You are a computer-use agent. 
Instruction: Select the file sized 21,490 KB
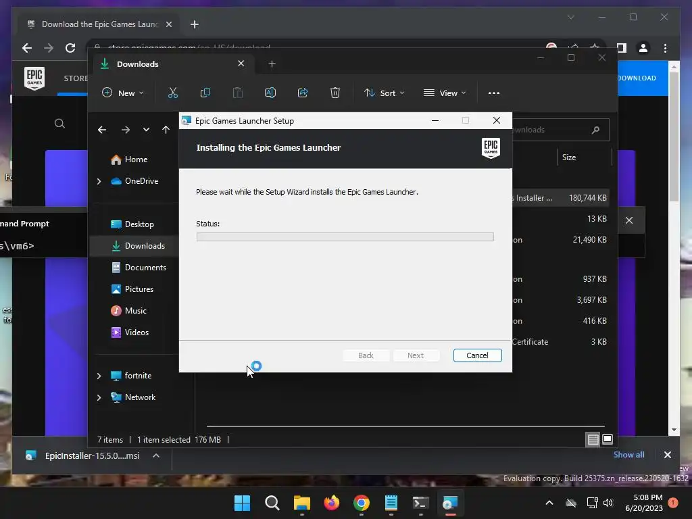pos(560,240)
